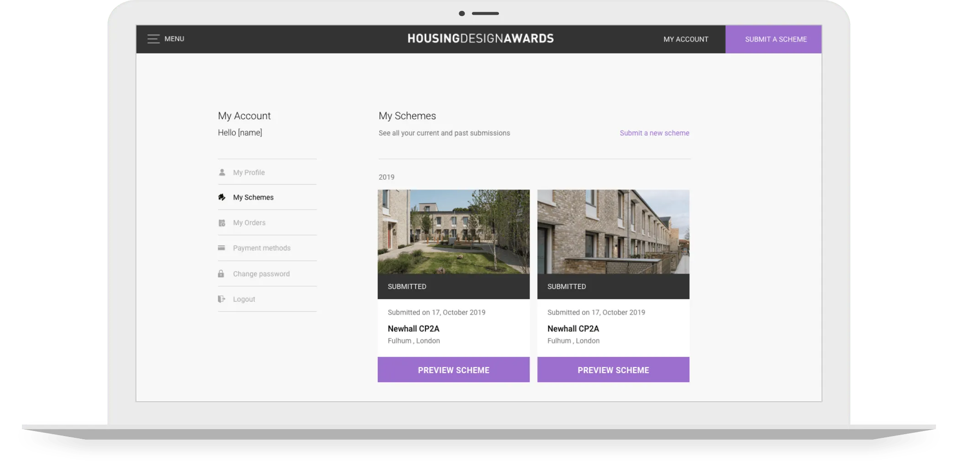The height and width of the screenshot is (468, 958).
Task: Click the Housing Design Awards logo
Action: click(481, 38)
